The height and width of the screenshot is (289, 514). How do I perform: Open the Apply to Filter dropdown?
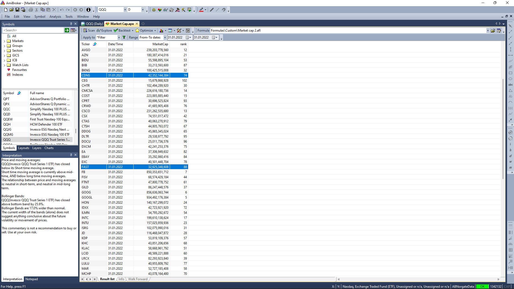(119, 37)
